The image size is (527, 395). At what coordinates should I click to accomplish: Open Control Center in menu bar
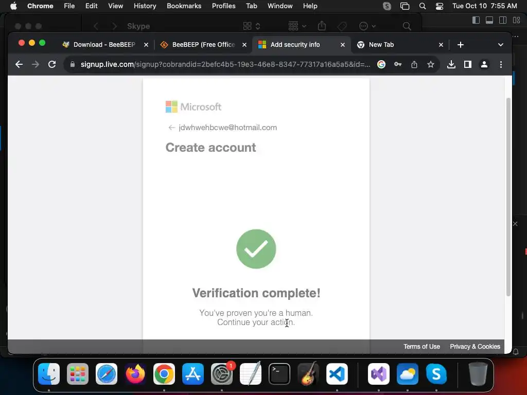coord(440,6)
